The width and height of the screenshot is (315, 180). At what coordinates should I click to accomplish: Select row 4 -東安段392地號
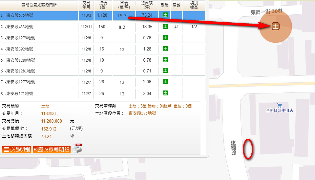click(102, 49)
